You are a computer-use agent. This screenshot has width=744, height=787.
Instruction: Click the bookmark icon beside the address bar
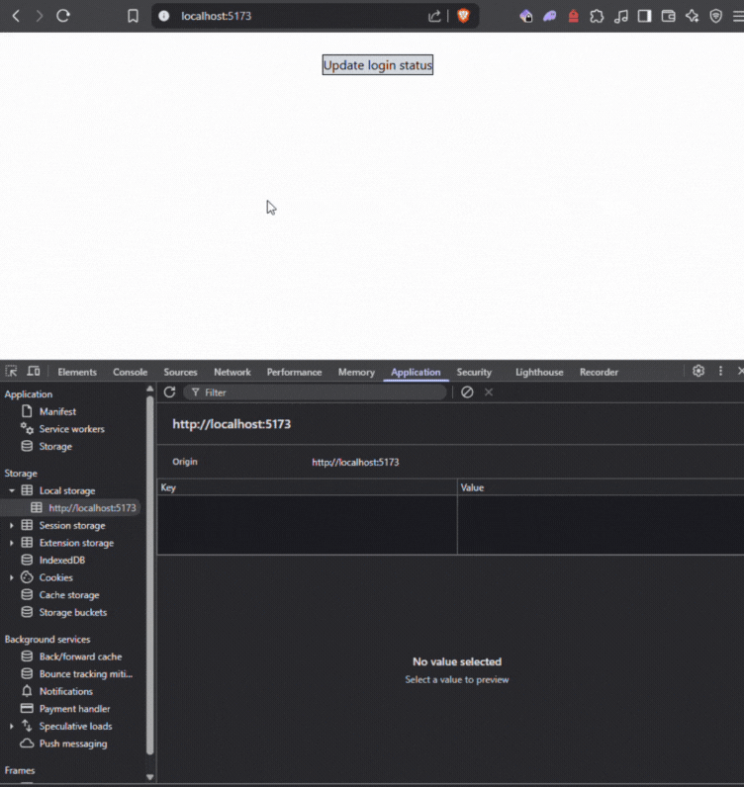133,16
